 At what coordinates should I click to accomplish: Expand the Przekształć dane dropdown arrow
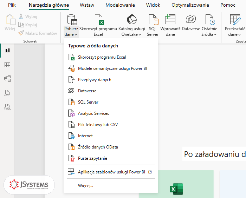pos(239,35)
